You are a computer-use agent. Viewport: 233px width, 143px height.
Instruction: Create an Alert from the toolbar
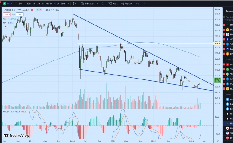tap(113, 4)
